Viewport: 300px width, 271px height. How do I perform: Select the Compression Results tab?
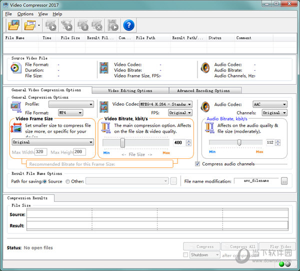(27, 198)
